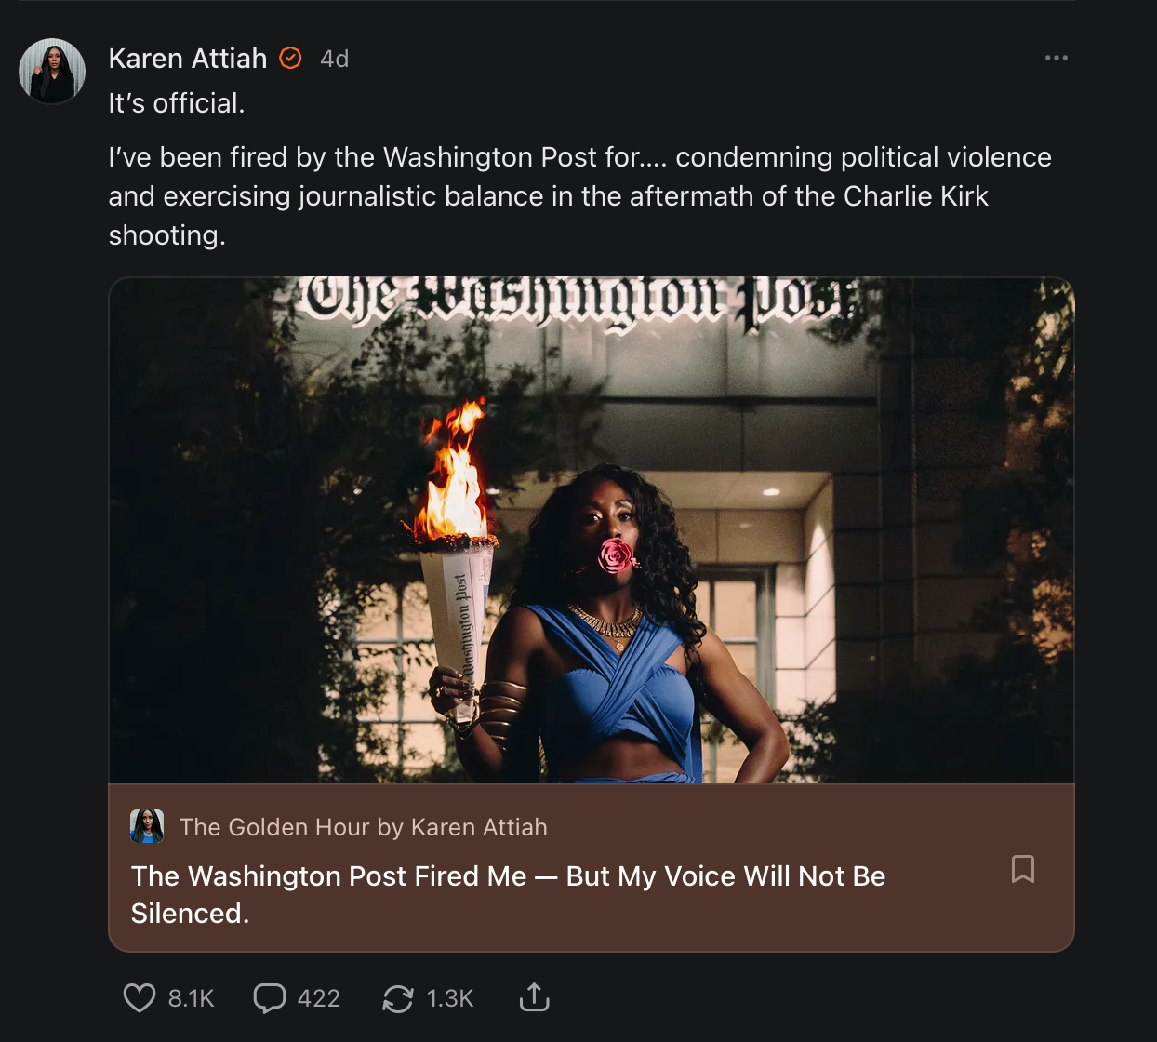Click the 8.1K likes count
The image size is (1157, 1042).
pyautogui.click(x=192, y=999)
